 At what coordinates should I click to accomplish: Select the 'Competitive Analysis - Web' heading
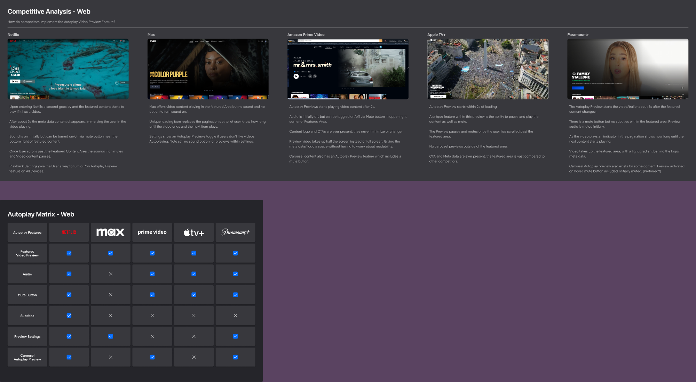click(x=49, y=11)
